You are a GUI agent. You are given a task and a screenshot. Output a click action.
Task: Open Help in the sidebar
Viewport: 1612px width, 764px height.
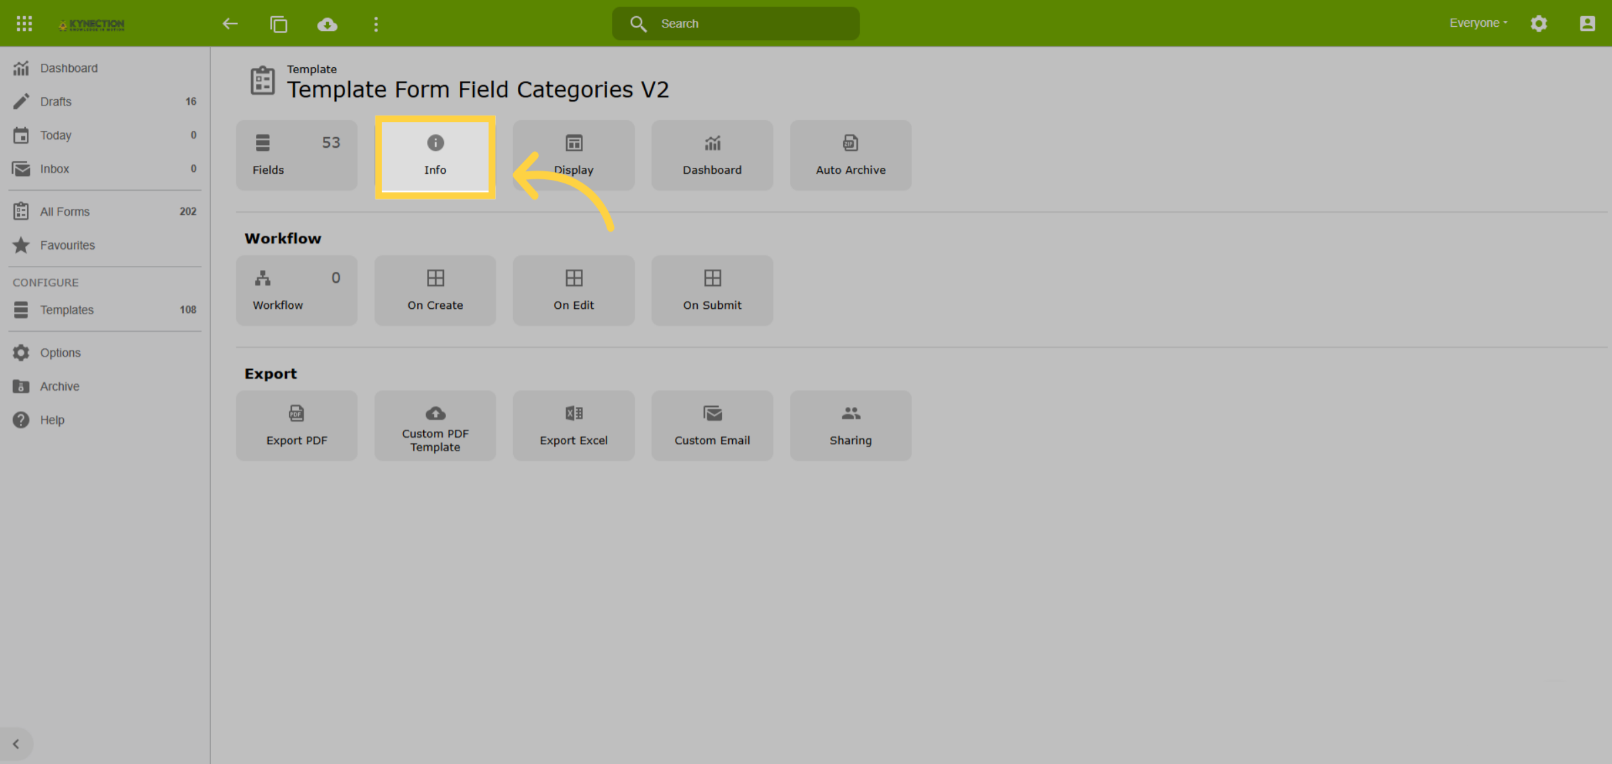point(105,420)
